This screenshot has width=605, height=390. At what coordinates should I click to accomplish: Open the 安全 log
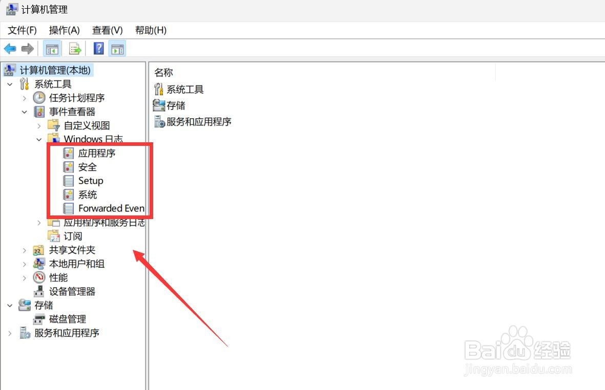point(88,167)
